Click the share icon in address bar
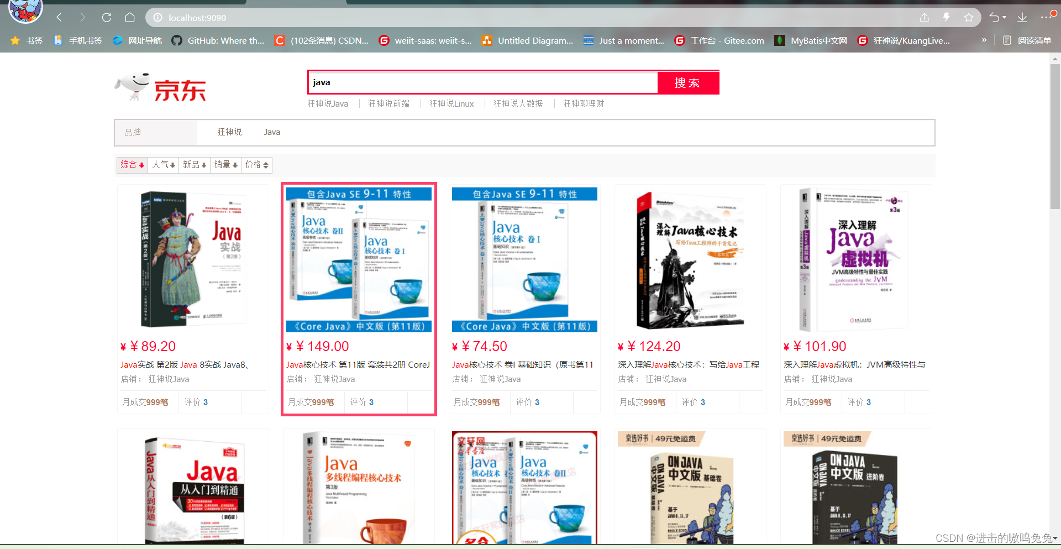This screenshot has height=549, width=1061. point(925,18)
